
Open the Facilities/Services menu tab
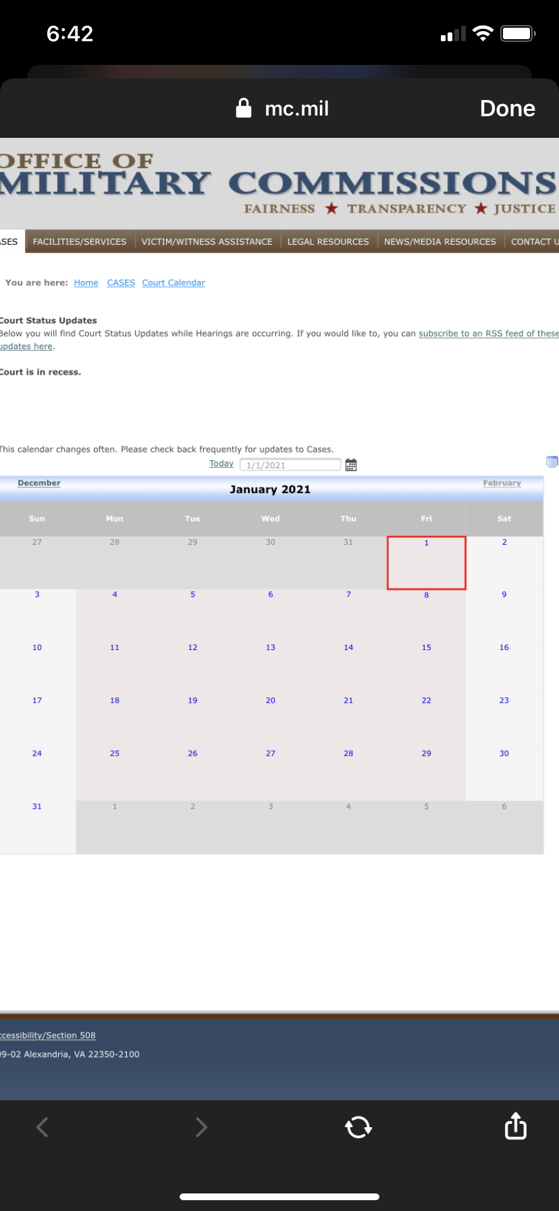coord(80,241)
